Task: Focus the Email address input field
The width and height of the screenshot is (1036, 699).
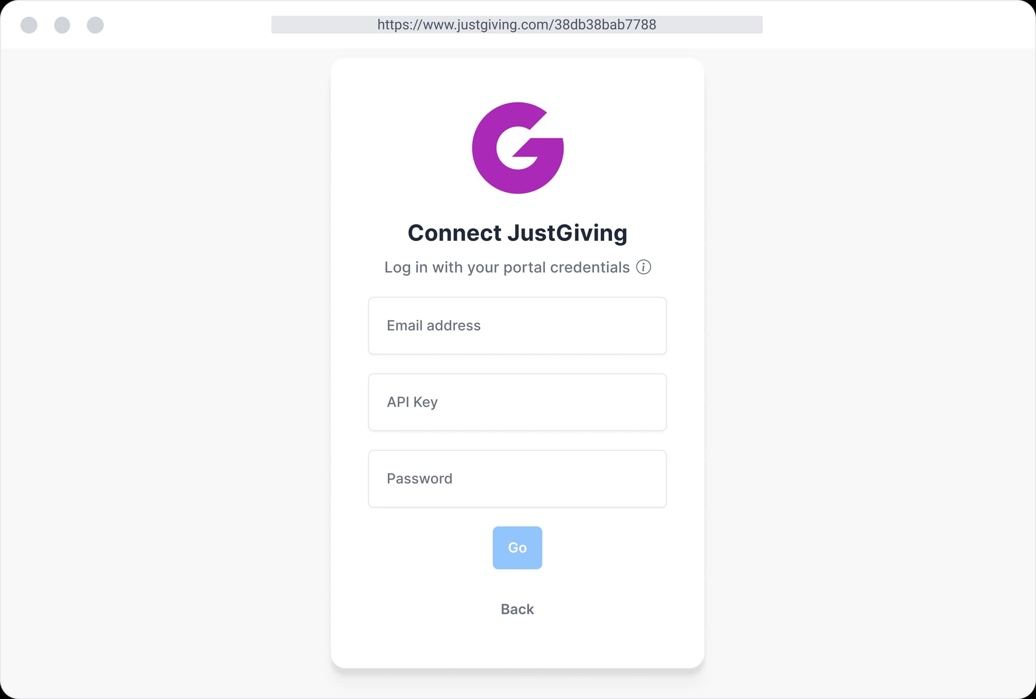Action: coord(517,326)
